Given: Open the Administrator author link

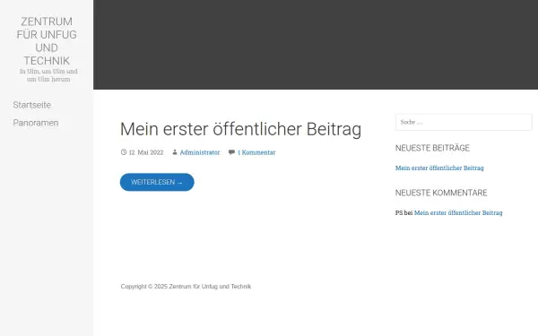Looking at the screenshot, I should tap(200, 152).
